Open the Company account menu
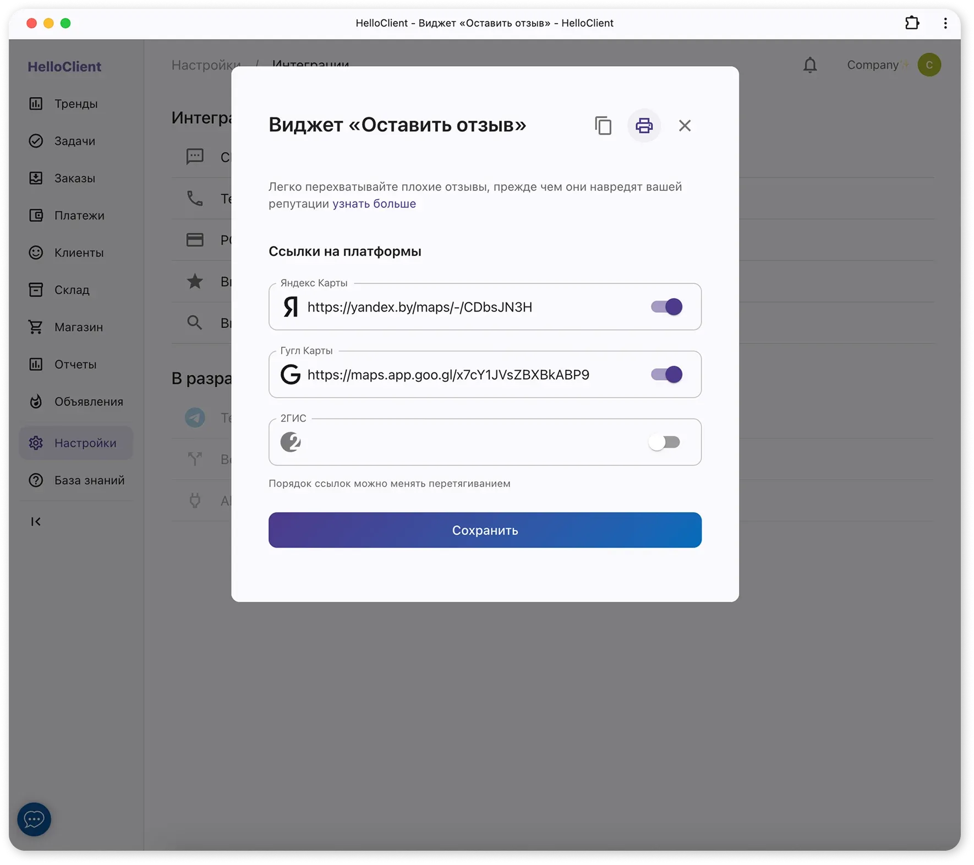974x865 pixels. (x=893, y=65)
